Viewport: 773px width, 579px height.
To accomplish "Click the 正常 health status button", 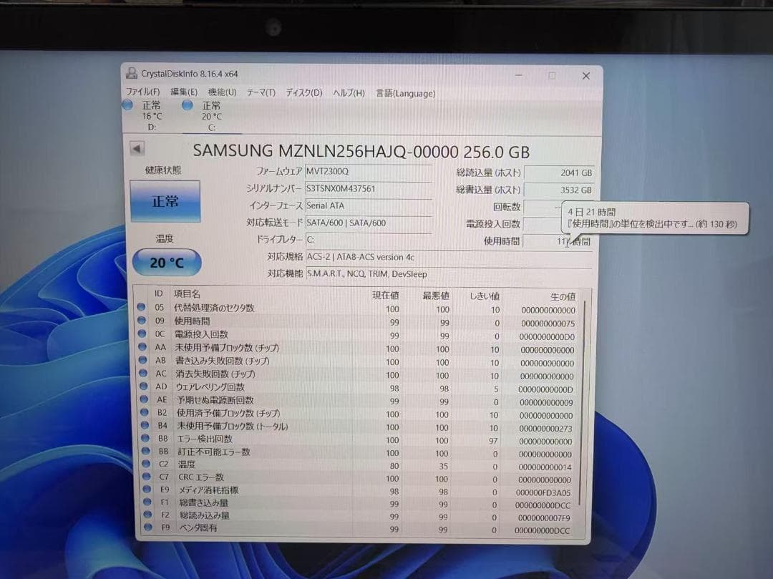I will [165, 201].
